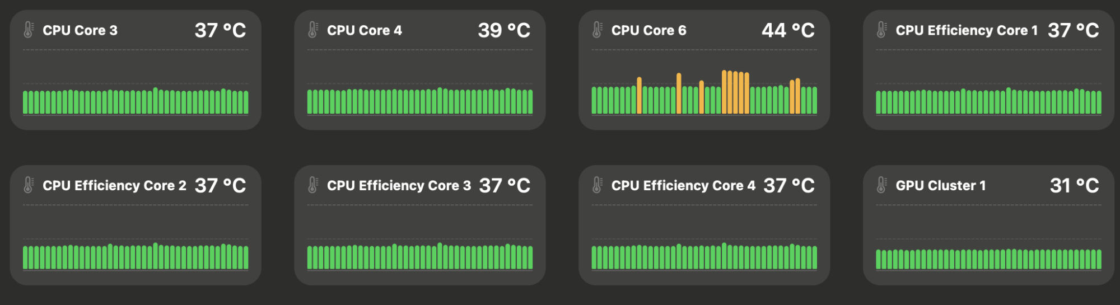Select the GPU Cluster 1 thermometer icon
The image size is (1120, 305).
[881, 185]
